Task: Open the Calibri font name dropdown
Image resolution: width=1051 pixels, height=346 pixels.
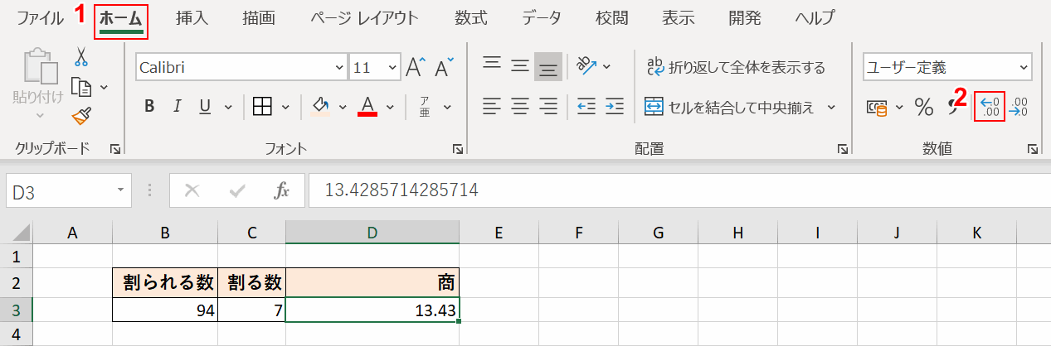Action: click(x=338, y=68)
